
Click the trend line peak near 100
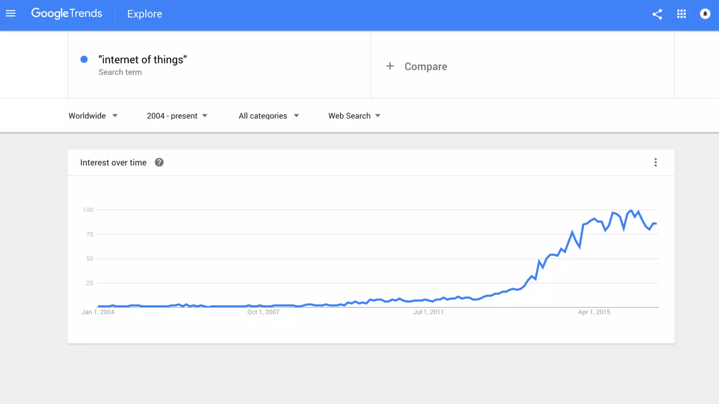pyautogui.click(x=631, y=210)
